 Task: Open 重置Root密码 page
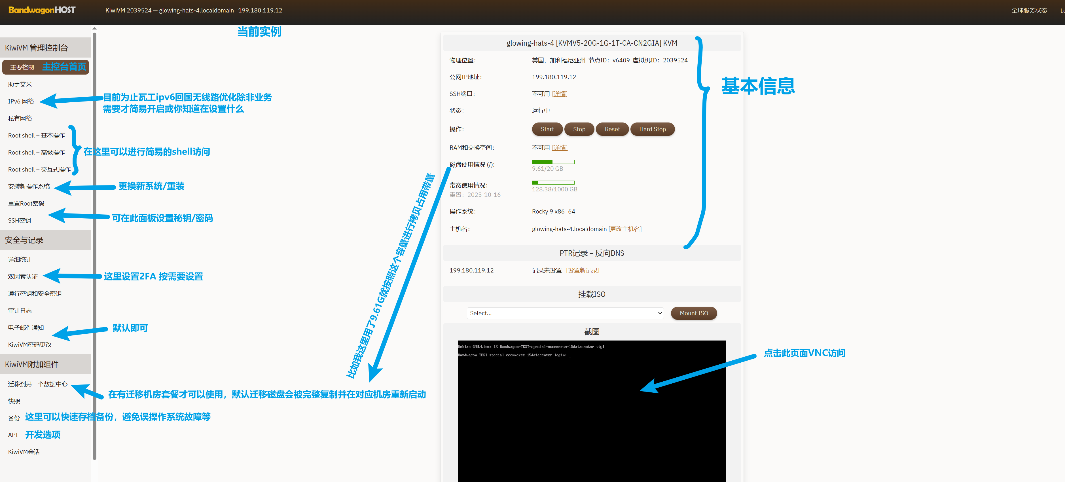coord(26,203)
